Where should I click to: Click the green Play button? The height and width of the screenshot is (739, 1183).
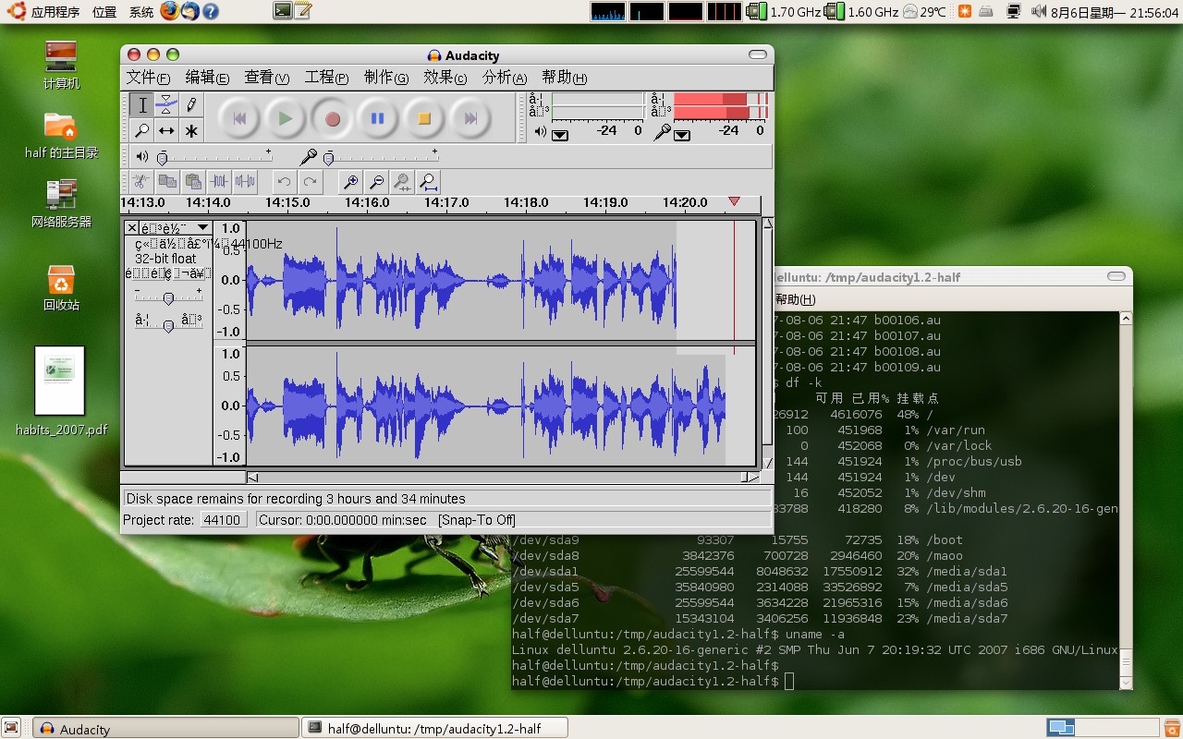click(286, 118)
